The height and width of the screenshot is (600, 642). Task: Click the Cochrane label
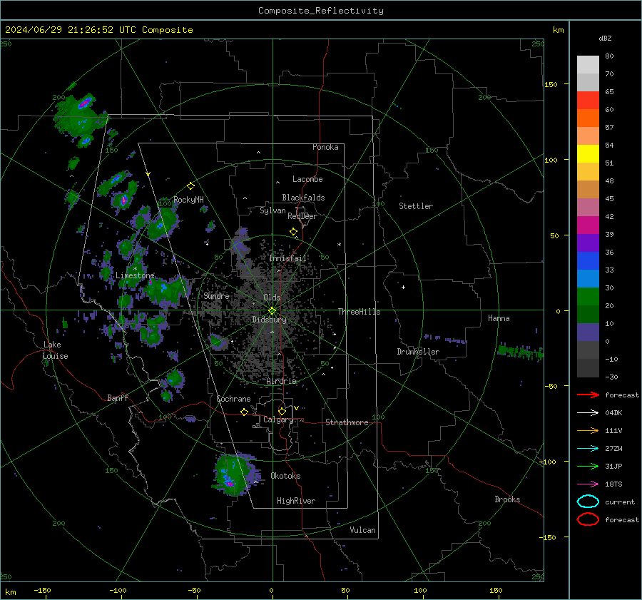[233, 399]
